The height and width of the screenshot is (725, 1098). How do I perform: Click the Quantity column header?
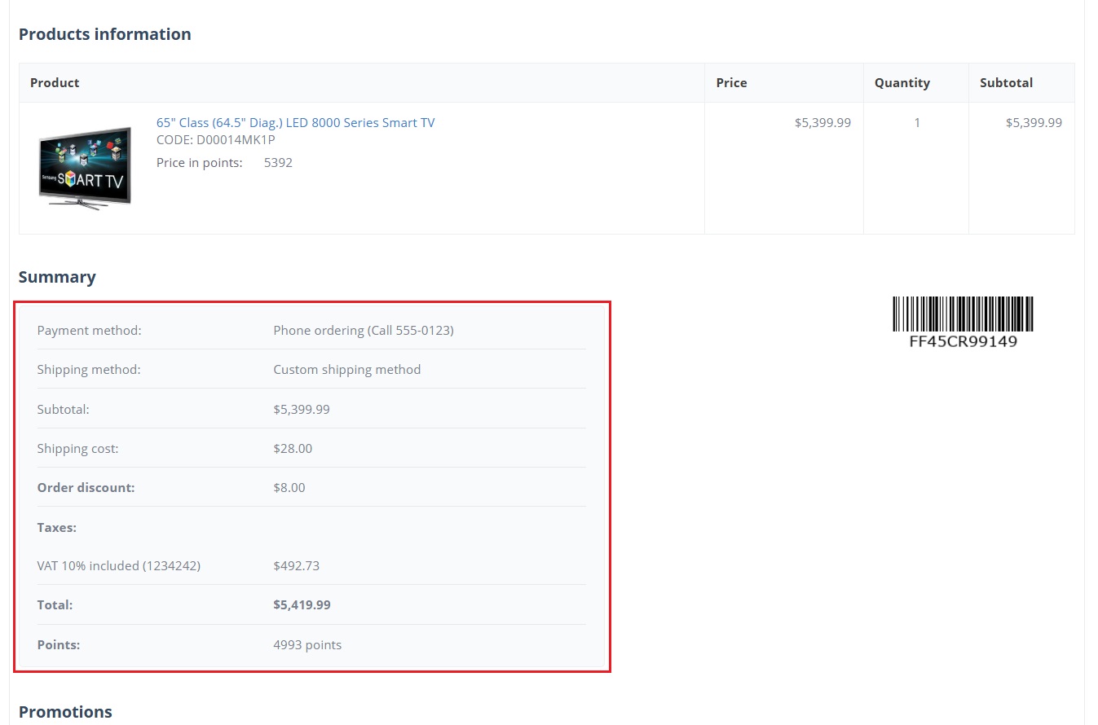click(x=902, y=83)
